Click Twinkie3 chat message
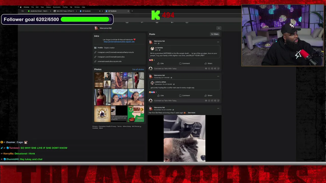This screenshot has width=326, height=183. [34, 148]
